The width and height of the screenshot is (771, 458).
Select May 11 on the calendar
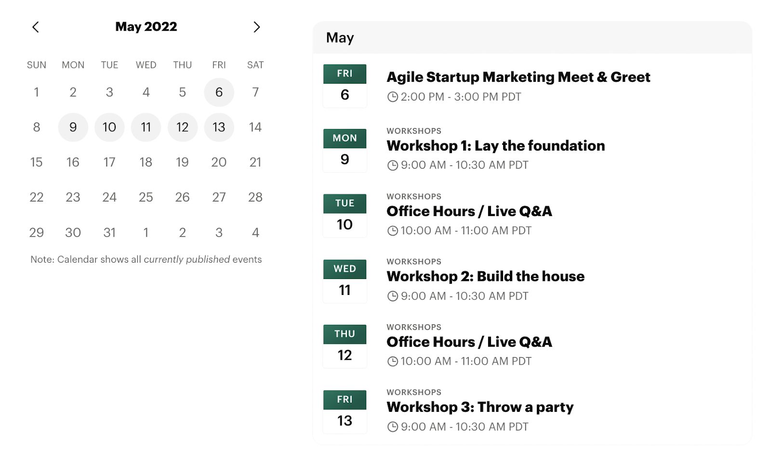click(146, 127)
